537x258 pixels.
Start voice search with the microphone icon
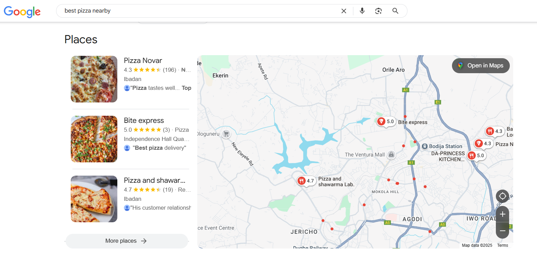coord(362,11)
